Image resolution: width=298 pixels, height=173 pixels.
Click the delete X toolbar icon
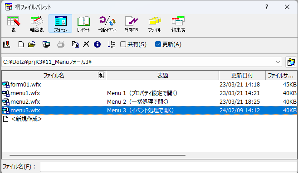[x=86, y=44]
